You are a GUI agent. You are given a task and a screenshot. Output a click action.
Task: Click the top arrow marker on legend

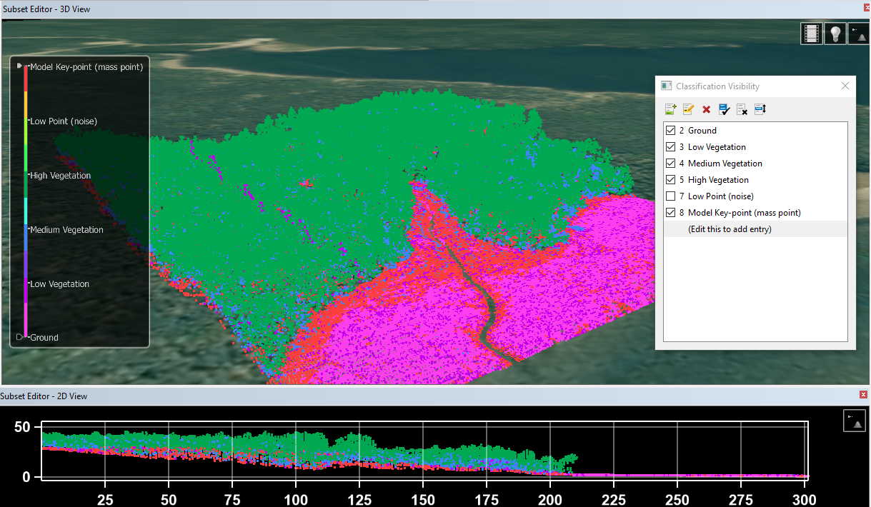pyautogui.click(x=19, y=66)
